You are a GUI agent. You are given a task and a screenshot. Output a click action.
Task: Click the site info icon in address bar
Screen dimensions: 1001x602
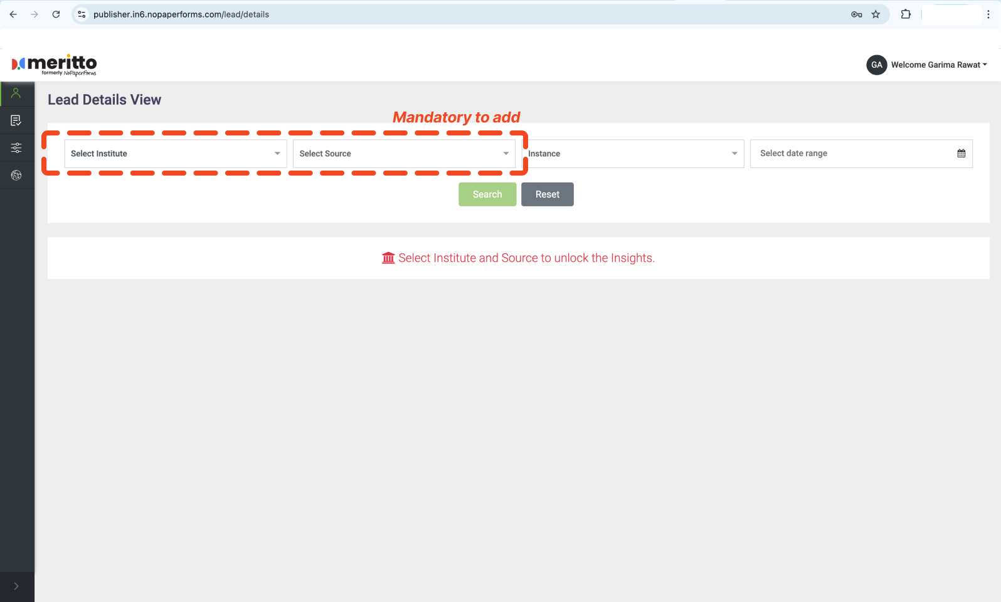[x=82, y=14]
